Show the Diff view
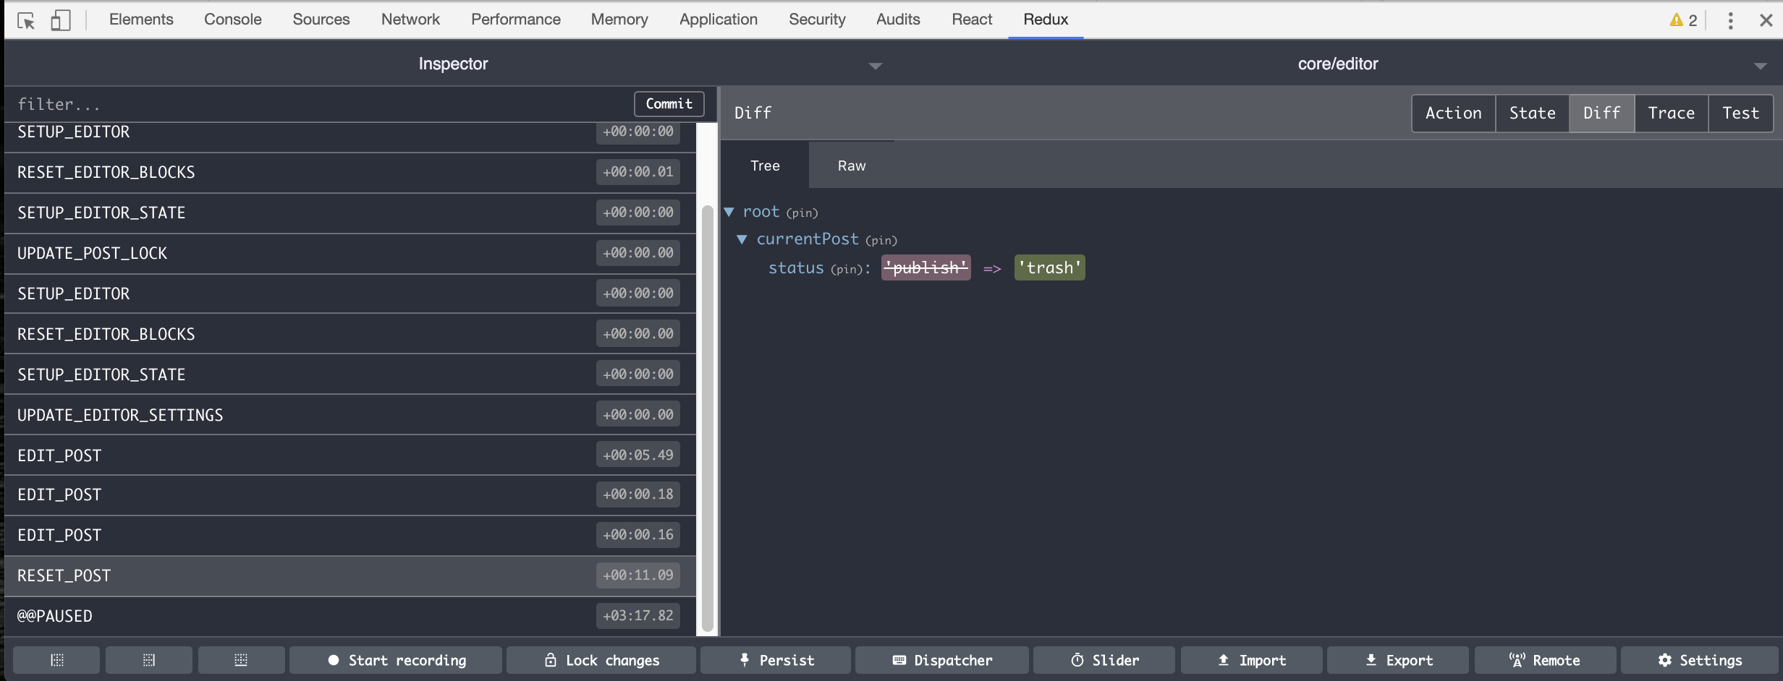This screenshot has width=1783, height=681. coord(1602,113)
